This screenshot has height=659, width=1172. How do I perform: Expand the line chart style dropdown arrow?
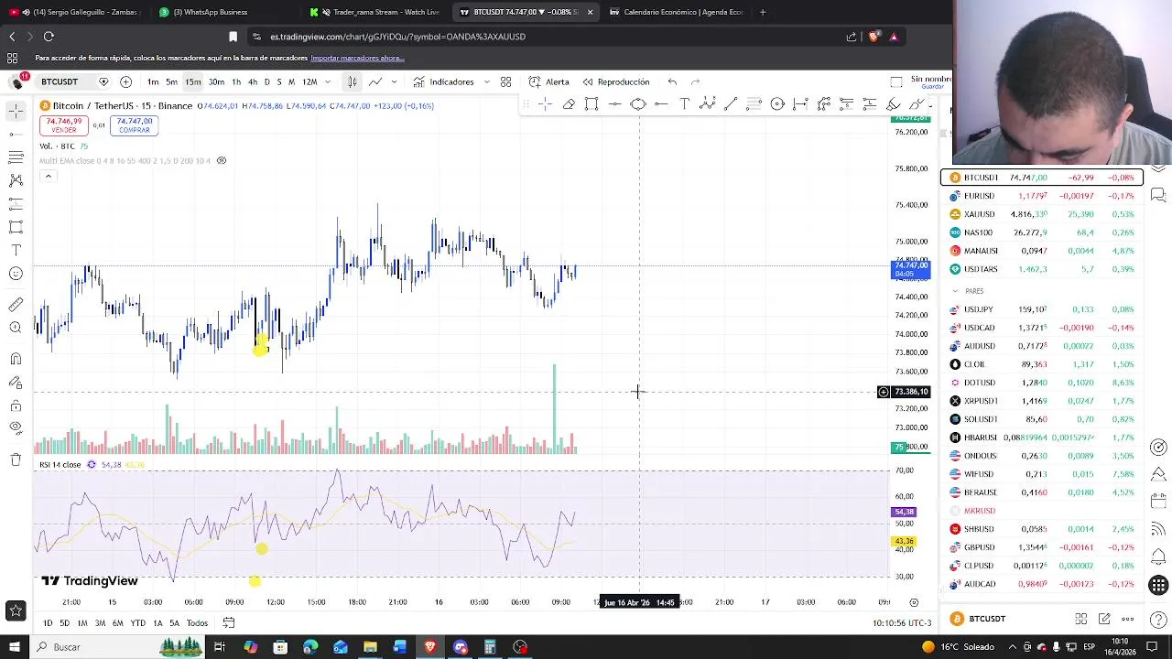pos(394,81)
